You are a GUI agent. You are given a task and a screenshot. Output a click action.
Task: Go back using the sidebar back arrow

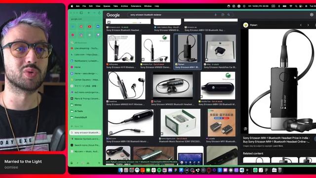pos(89,13)
